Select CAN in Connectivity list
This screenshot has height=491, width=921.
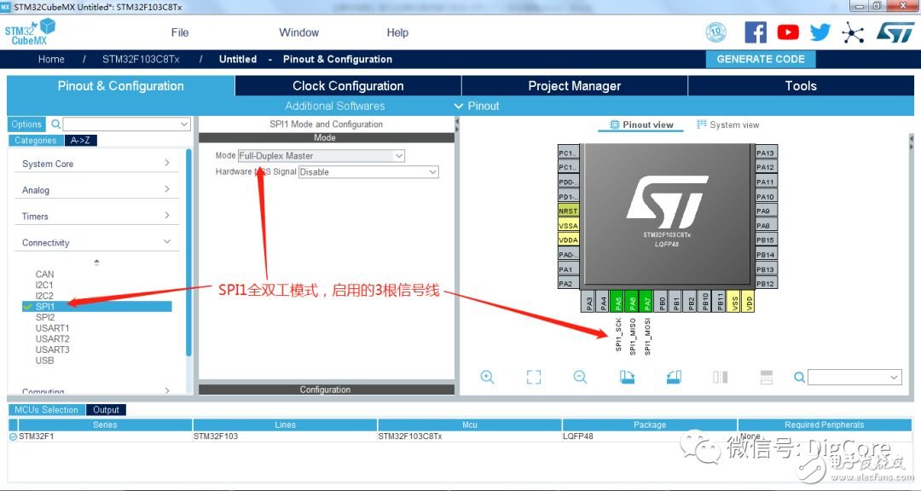pyautogui.click(x=44, y=274)
